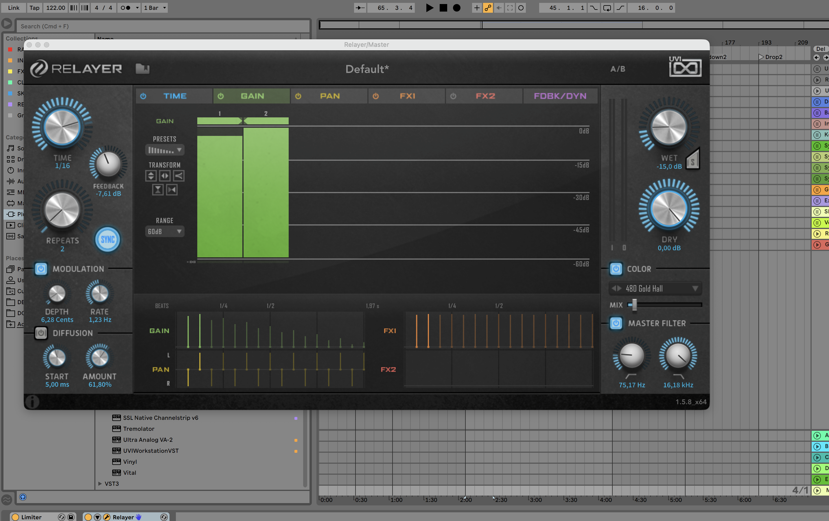Click the UVI logo icon
Viewport: 829px width, 521px height.
[x=685, y=67]
